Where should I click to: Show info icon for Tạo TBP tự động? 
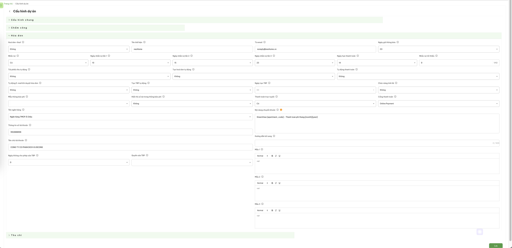[148, 83]
